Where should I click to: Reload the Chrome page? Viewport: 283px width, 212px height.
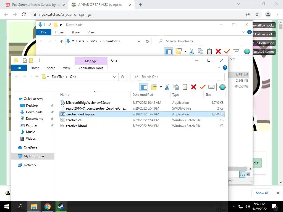tap(24, 14)
